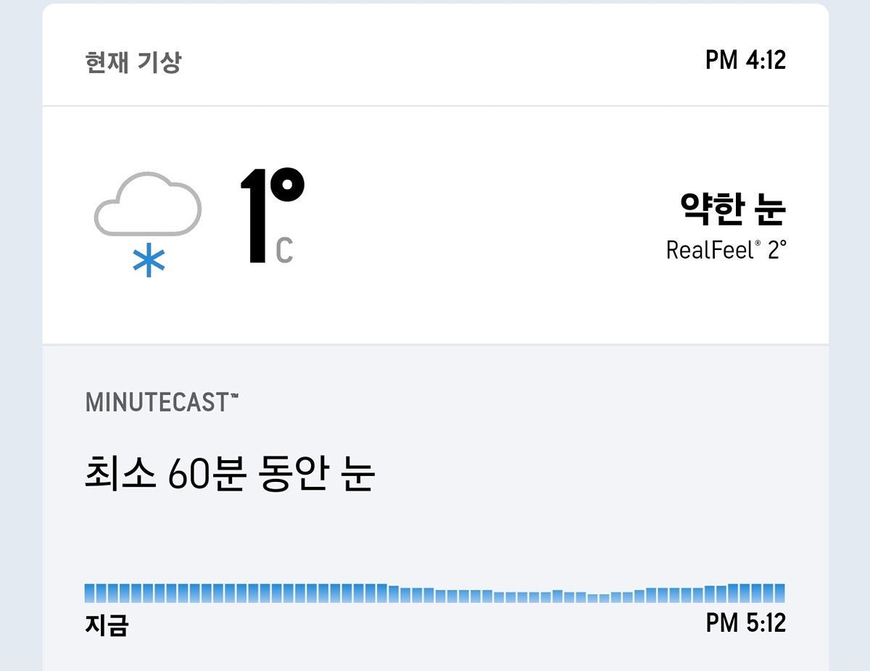870x671 pixels.
Task: Select the 지금 timeline label
Action: tap(107, 625)
